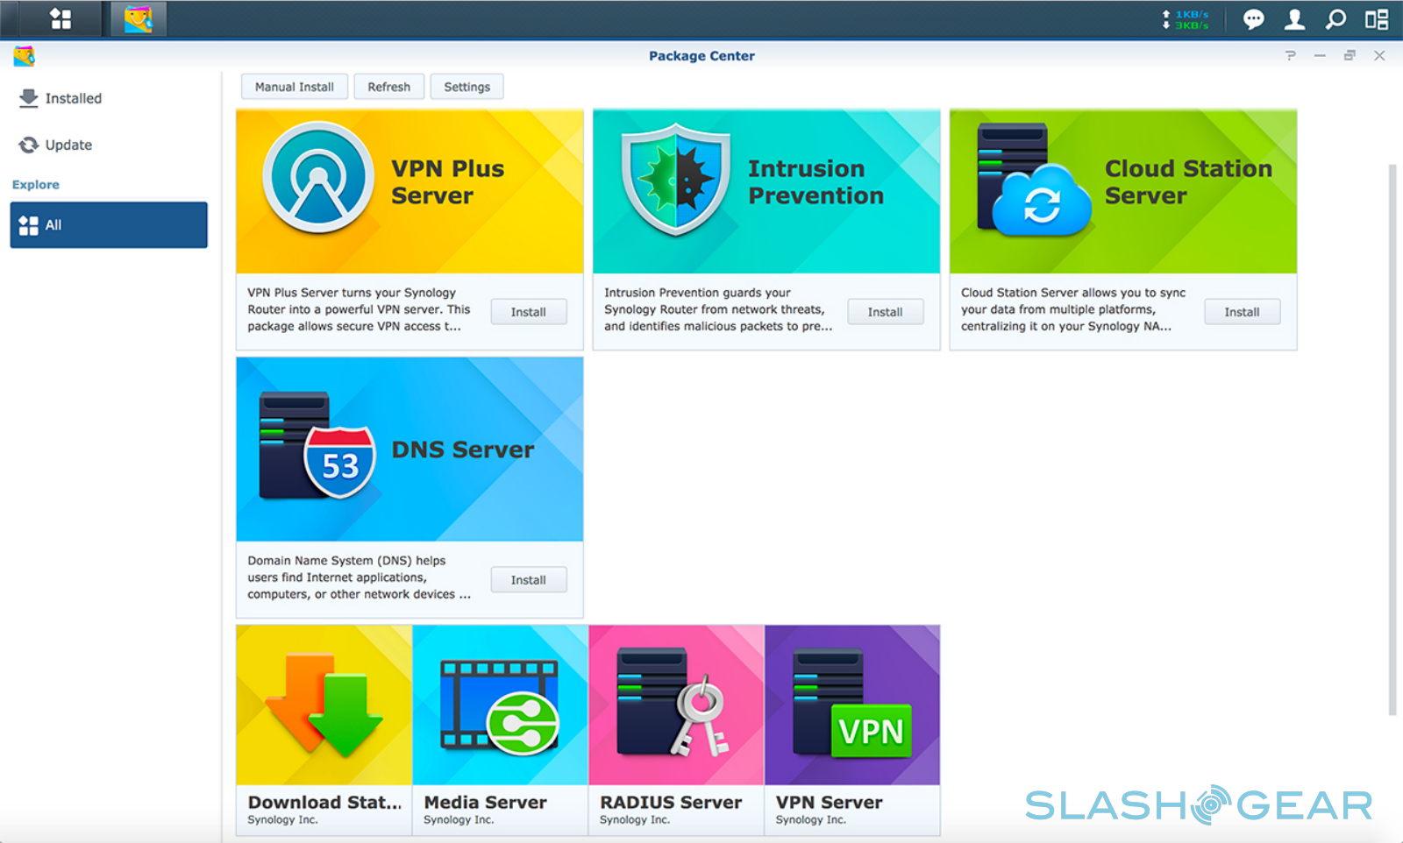Click the VPN Plus Server title
This screenshot has height=843, width=1403.
(447, 181)
